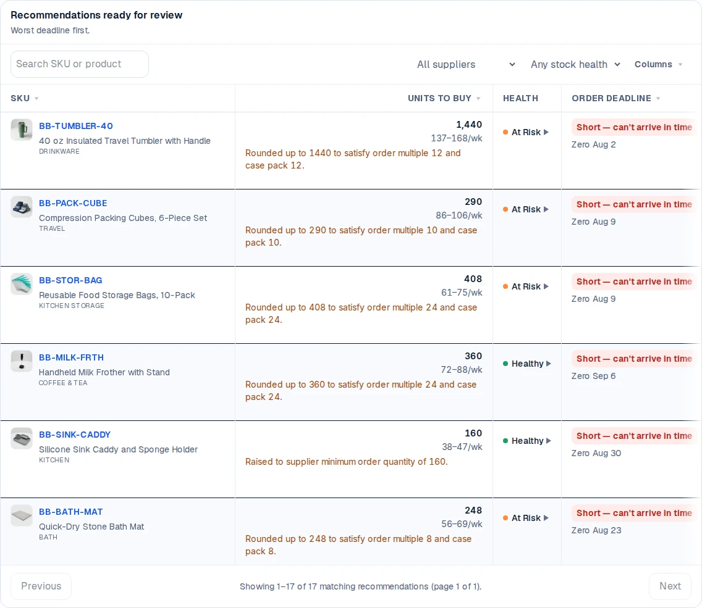This screenshot has height=608, width=702.
Task: Click the BB-STOR-BAG product thumbnail
Action: pyautogui.click(x=22, y=284)
